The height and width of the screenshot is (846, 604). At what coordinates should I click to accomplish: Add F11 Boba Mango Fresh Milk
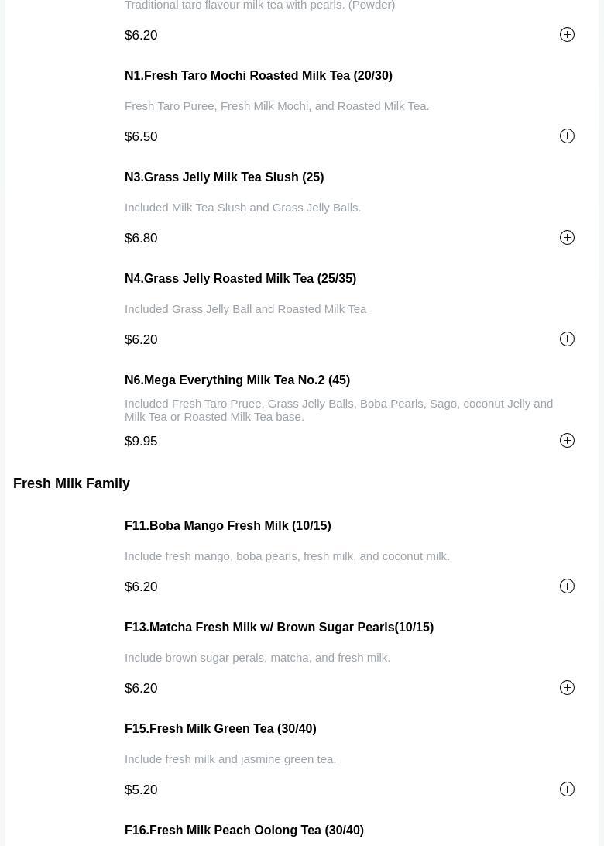point(567,586)
